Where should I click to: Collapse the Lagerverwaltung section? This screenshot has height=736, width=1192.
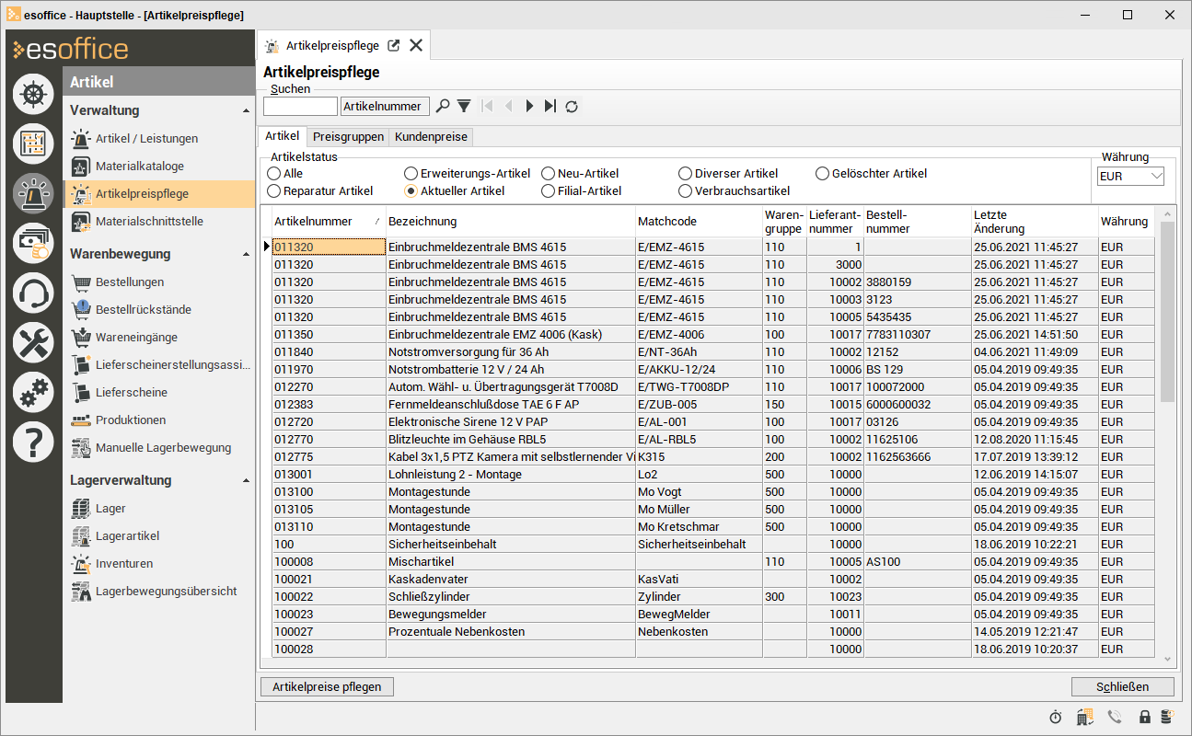coord(245,481)
